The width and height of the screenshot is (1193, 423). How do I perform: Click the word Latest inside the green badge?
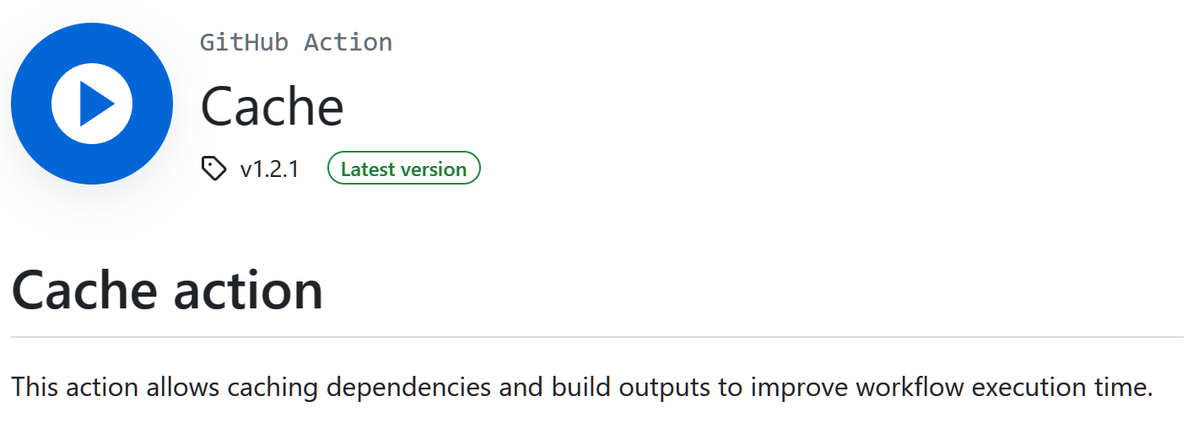click(x=368, y=169)
